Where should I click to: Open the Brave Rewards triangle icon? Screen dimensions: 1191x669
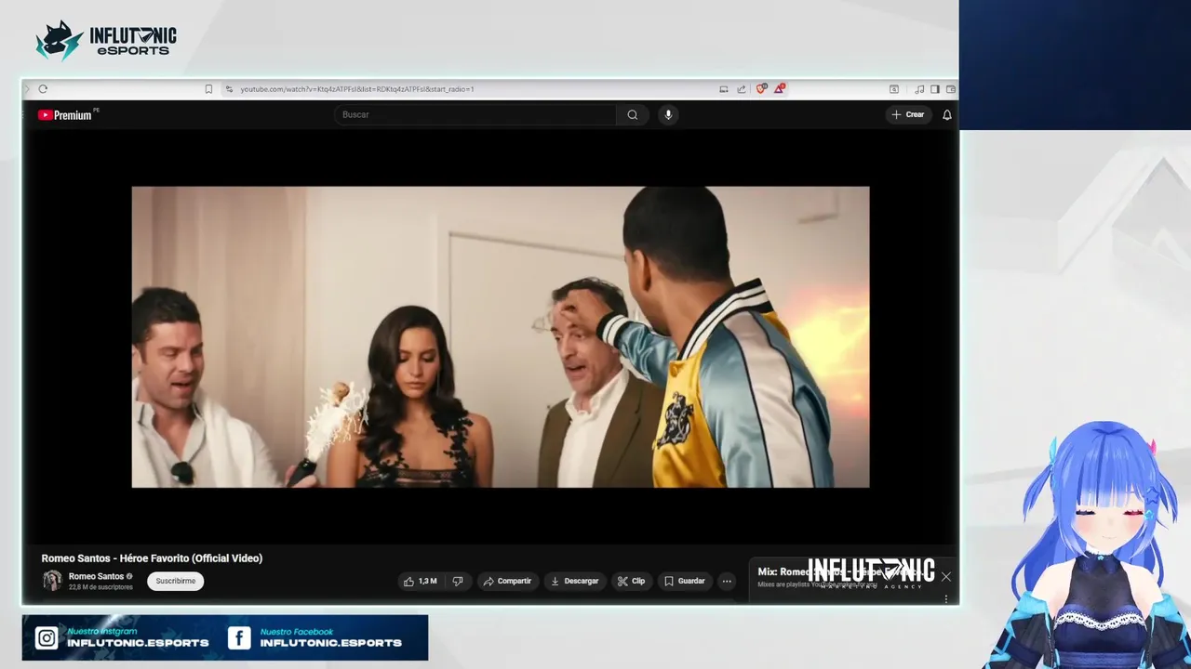click(x=779, y=89)
